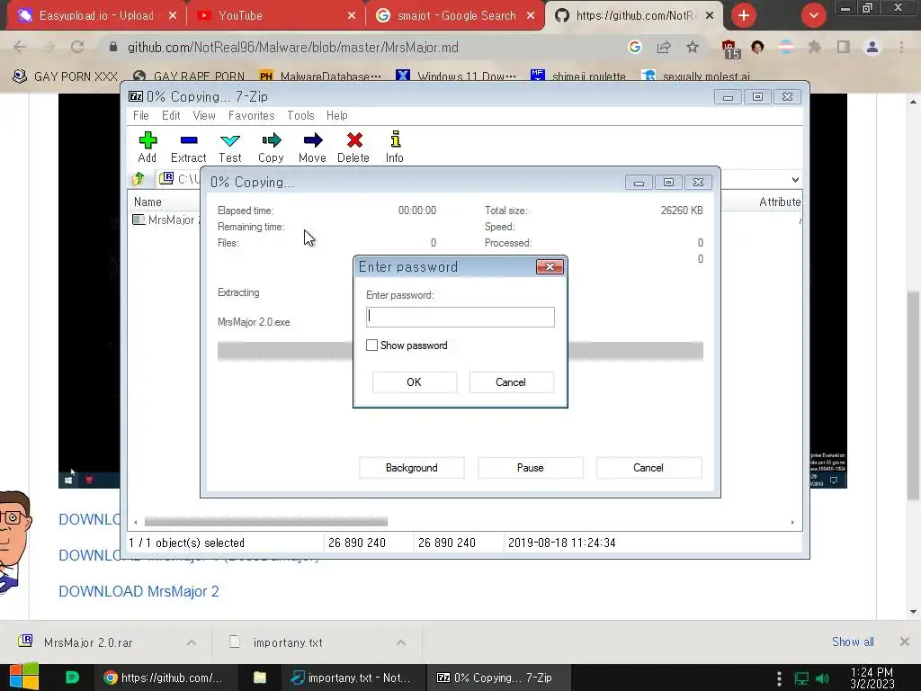Expand options for MrsMajor 2.0.rar download
The width and height of the screenshot is (921, 691).
(x=192, y=642)
